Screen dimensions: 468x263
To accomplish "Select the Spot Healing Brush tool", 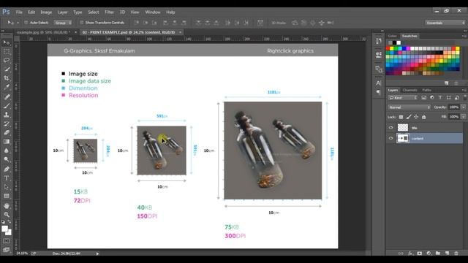I will pos(7,97).
